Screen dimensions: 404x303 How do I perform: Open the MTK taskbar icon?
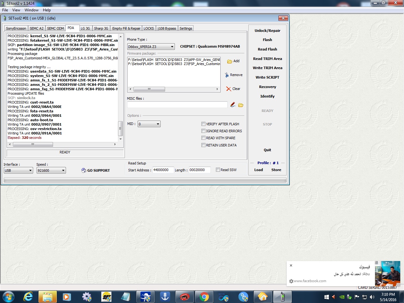tap(223, 297)
